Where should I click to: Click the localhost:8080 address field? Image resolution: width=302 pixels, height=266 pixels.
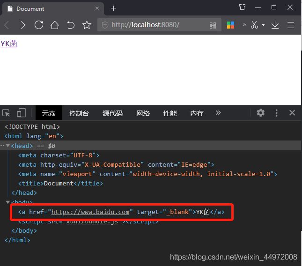click(160, 25)
